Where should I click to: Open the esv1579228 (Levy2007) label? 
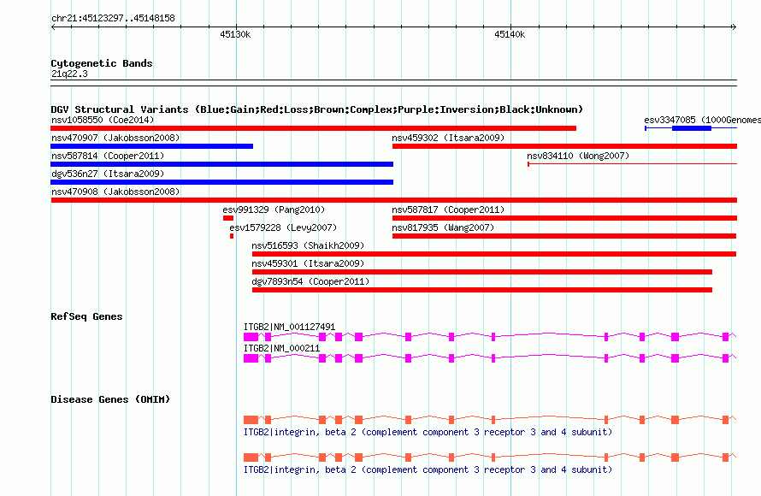click(x=283, y=227)
